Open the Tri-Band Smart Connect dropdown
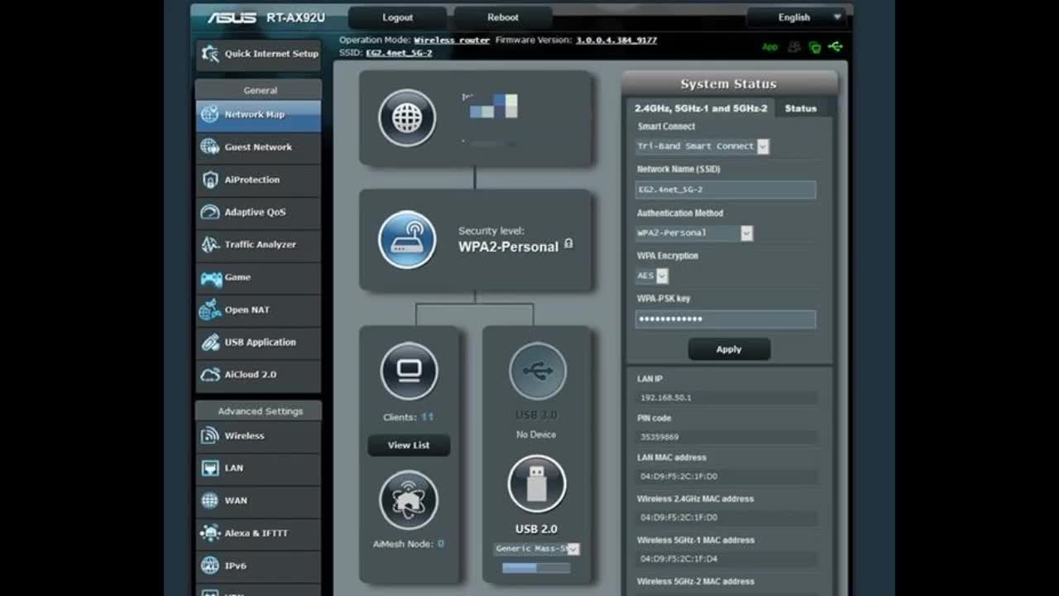 point(702,147)
